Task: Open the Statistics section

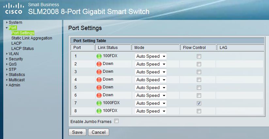Action: (17, 74)
